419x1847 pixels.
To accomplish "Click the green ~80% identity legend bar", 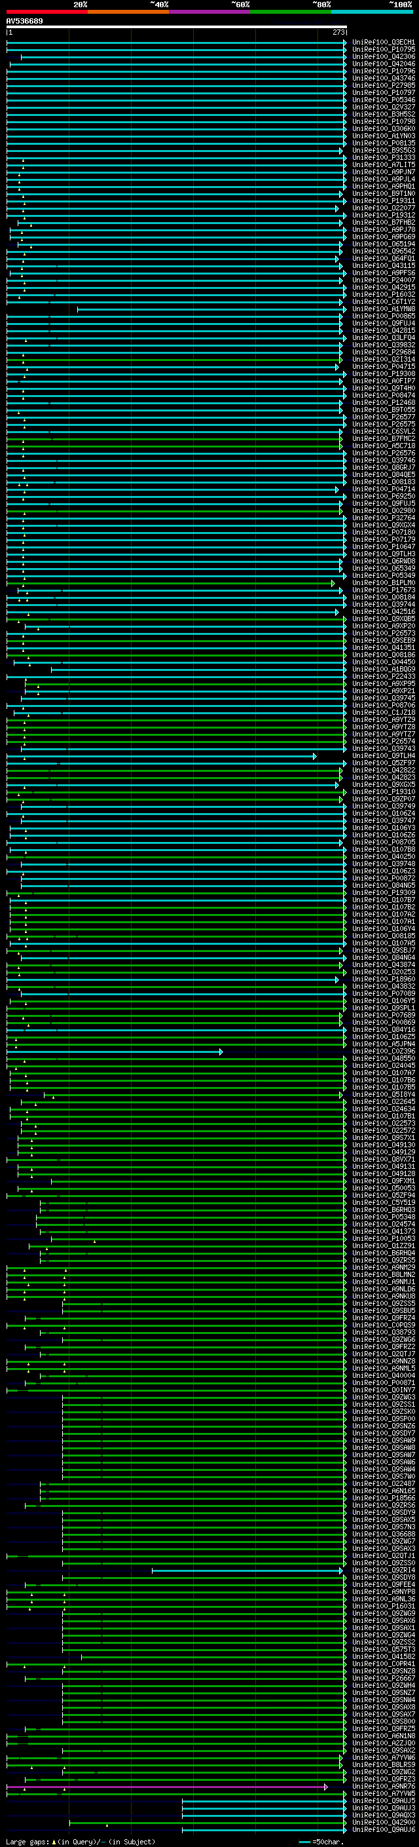I will [x=291, y=12].
